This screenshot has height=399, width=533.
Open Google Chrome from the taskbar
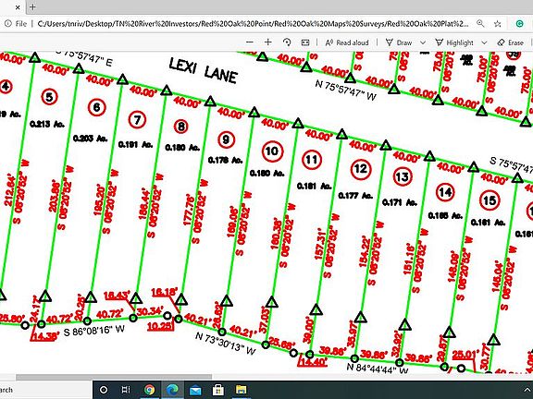click(x=149, y=390)
